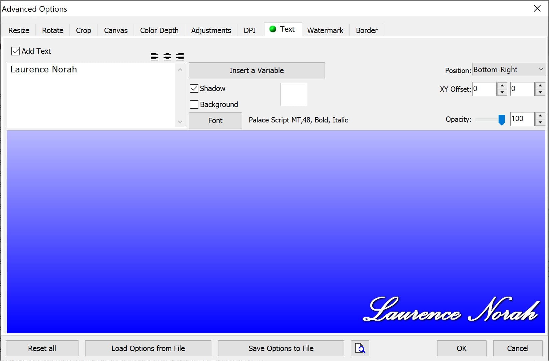The image size is (549, 361).
Task: Click the white text color swatch
Action: [x=294, y=94]
